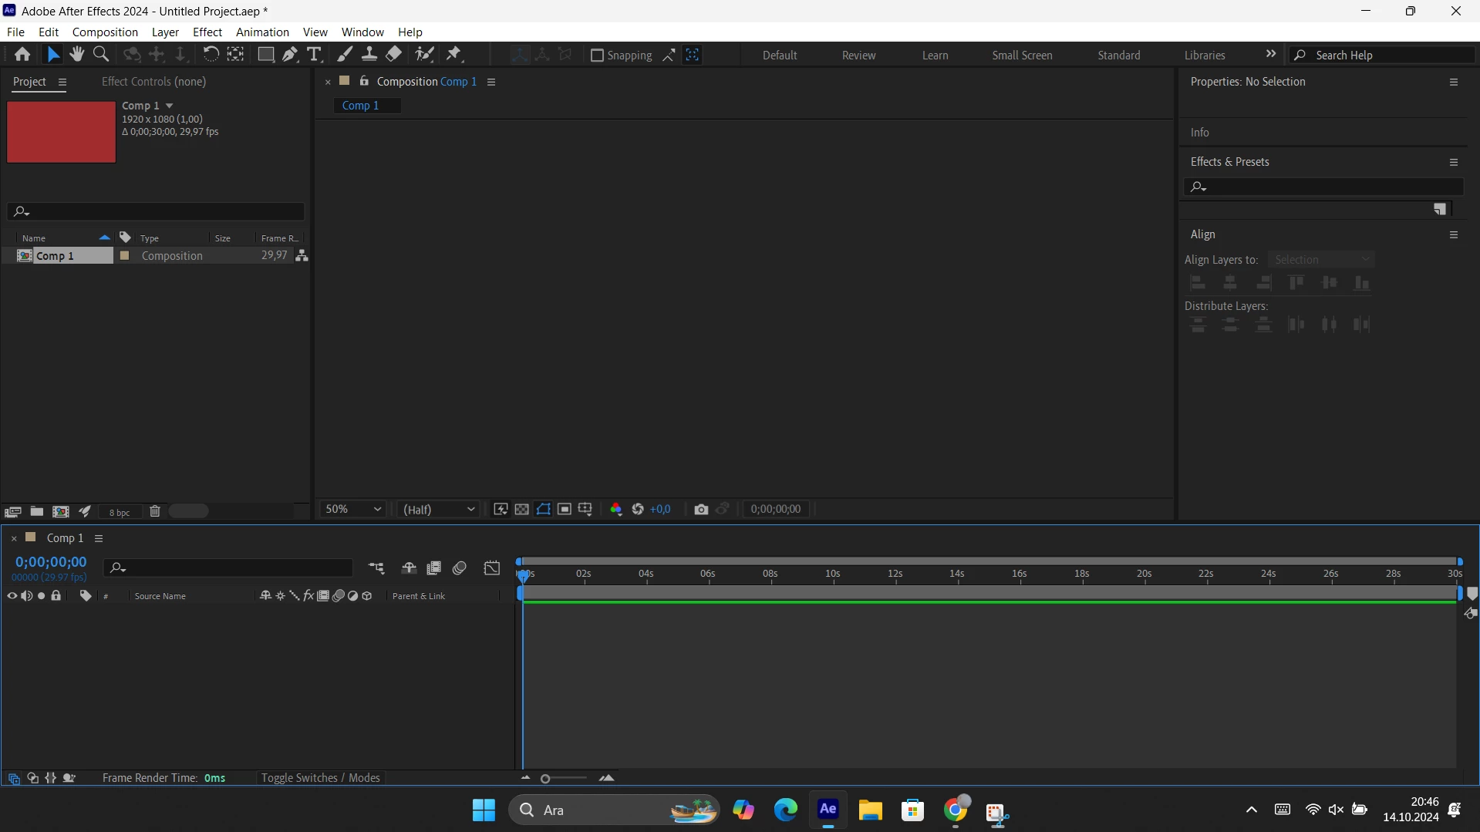The width and height of the screenshot is (1480, 832).
Task: Enable the Snapping checkbox
Action: click(597, 55)
